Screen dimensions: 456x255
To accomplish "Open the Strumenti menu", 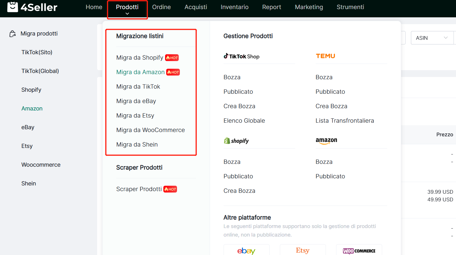I will [350, 7].
